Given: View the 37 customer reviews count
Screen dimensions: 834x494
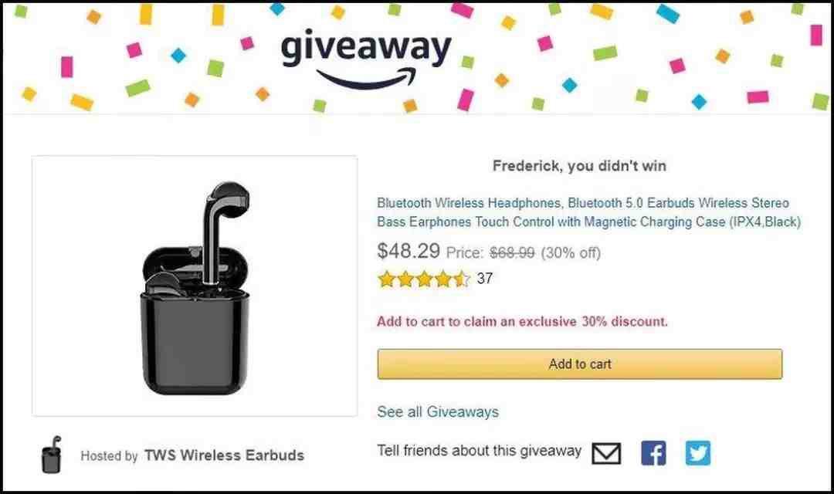Looking at the screenshot, I should point(484,278).
